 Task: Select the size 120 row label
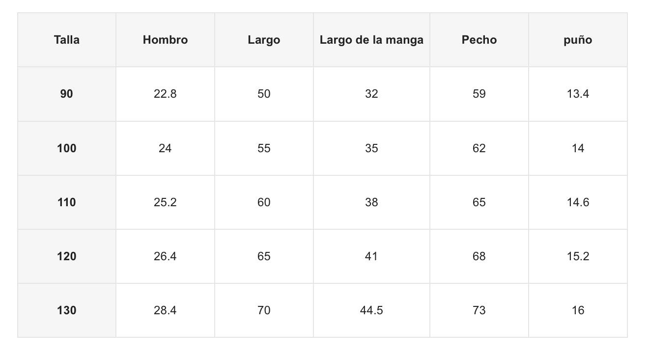pos(67,256)
